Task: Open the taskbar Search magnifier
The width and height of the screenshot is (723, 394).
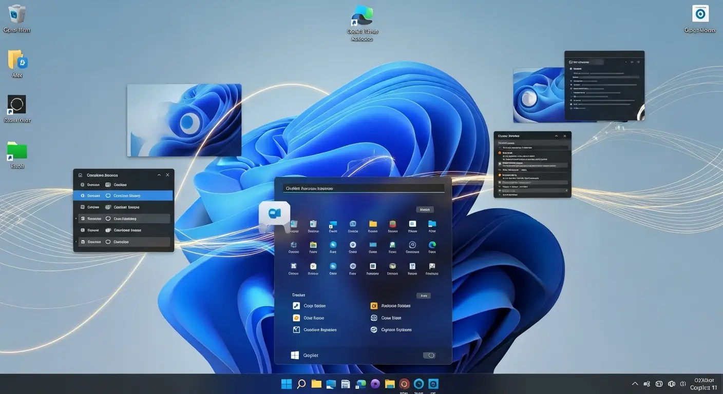Action: 301,384
